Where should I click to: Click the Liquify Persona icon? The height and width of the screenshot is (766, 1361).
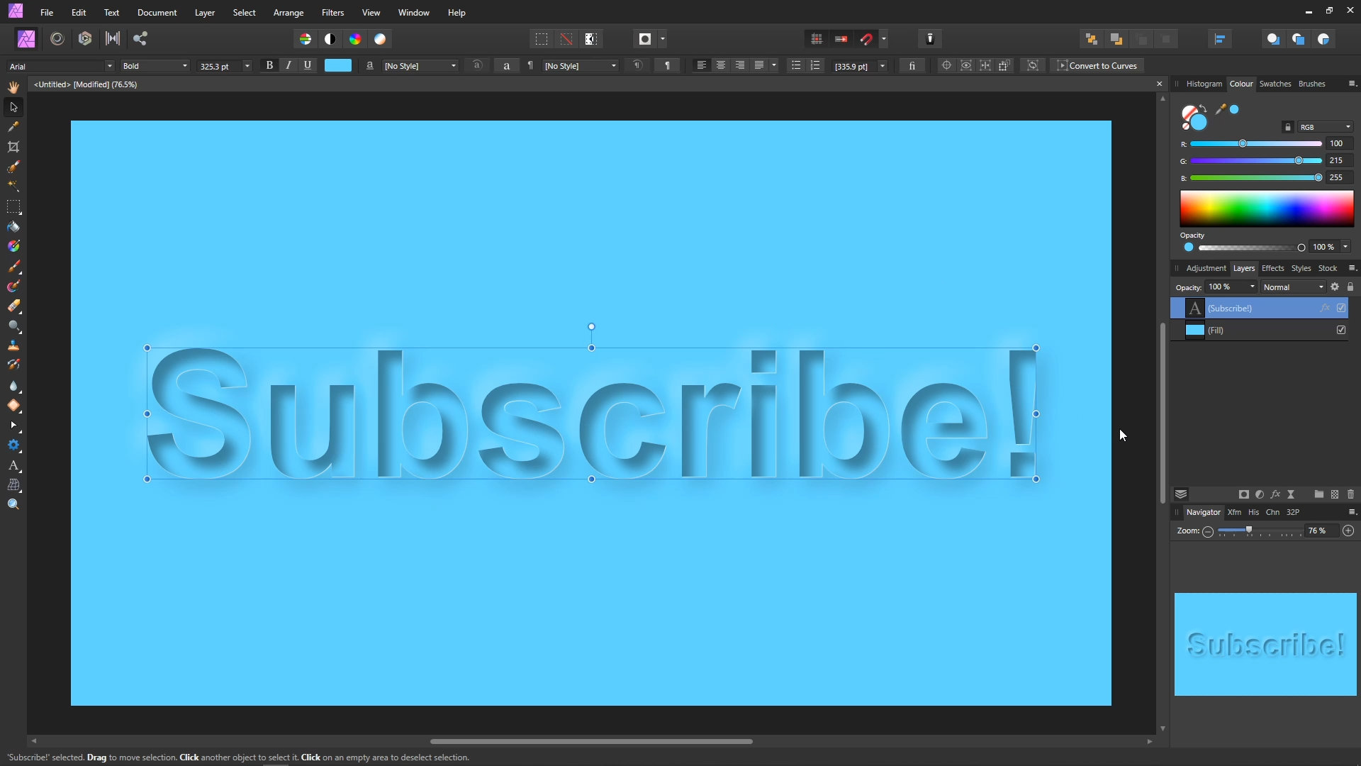pos(57,39)
